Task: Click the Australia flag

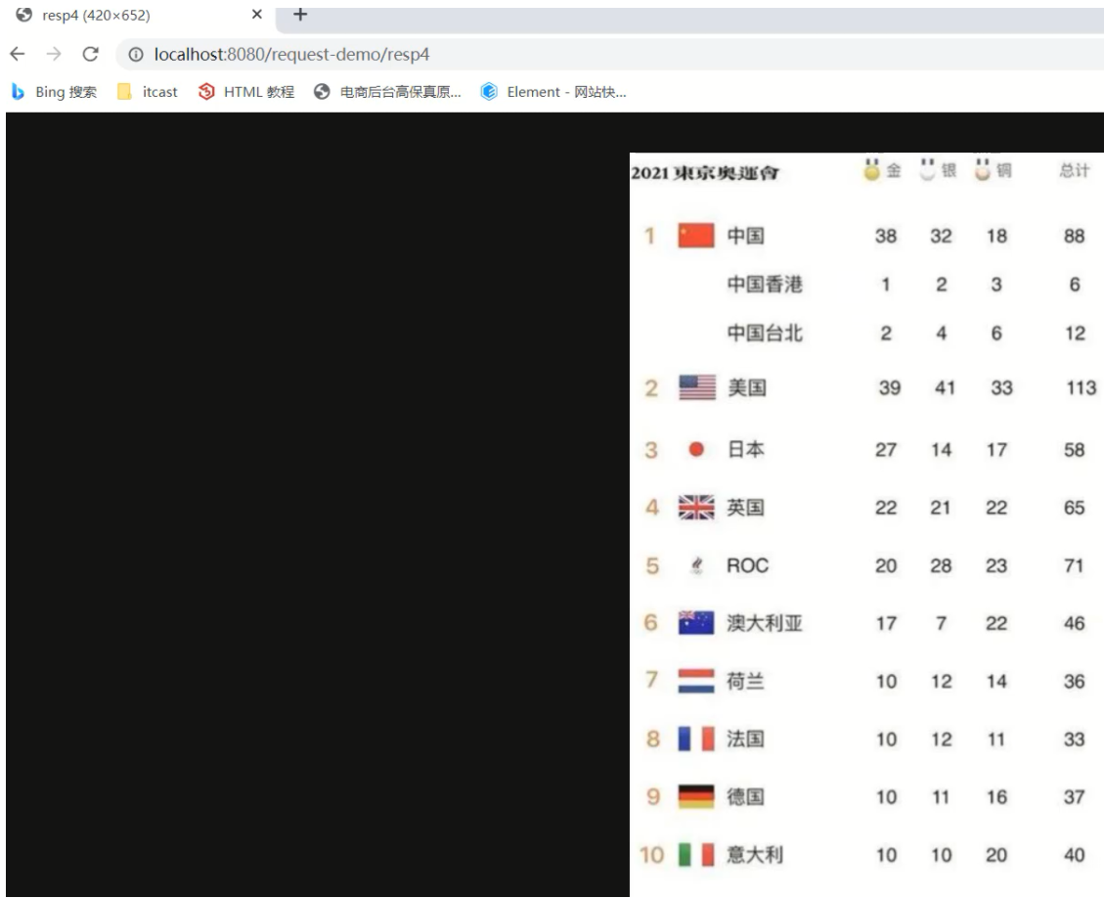Action: [x=696, y=622]
